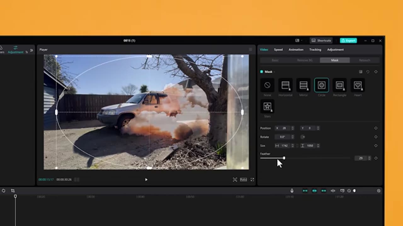Open the Remove BG sub-tab
The width and height of the screenshot is (403, 226).
coord(305,60)
